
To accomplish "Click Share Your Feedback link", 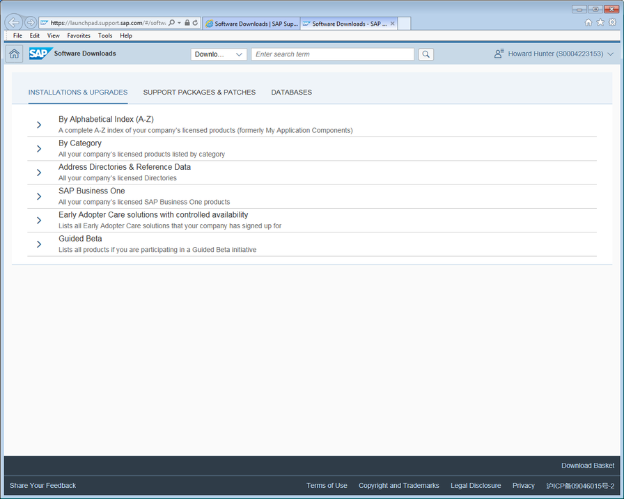I will [42, 486].
